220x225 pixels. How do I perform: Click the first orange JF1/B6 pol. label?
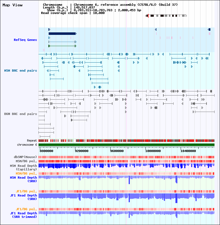tap(26, 191)
